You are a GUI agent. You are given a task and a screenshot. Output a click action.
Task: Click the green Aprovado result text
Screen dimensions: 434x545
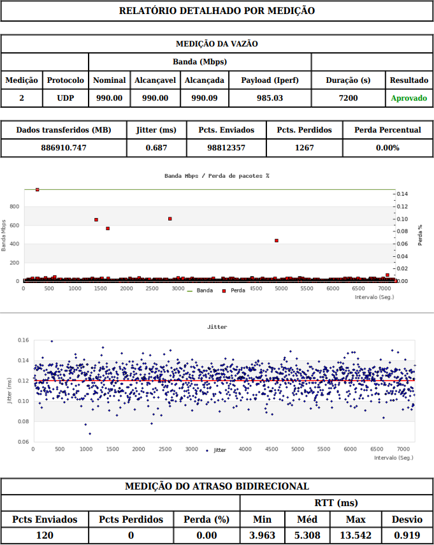pyautogui.click(x=409, y=98)
